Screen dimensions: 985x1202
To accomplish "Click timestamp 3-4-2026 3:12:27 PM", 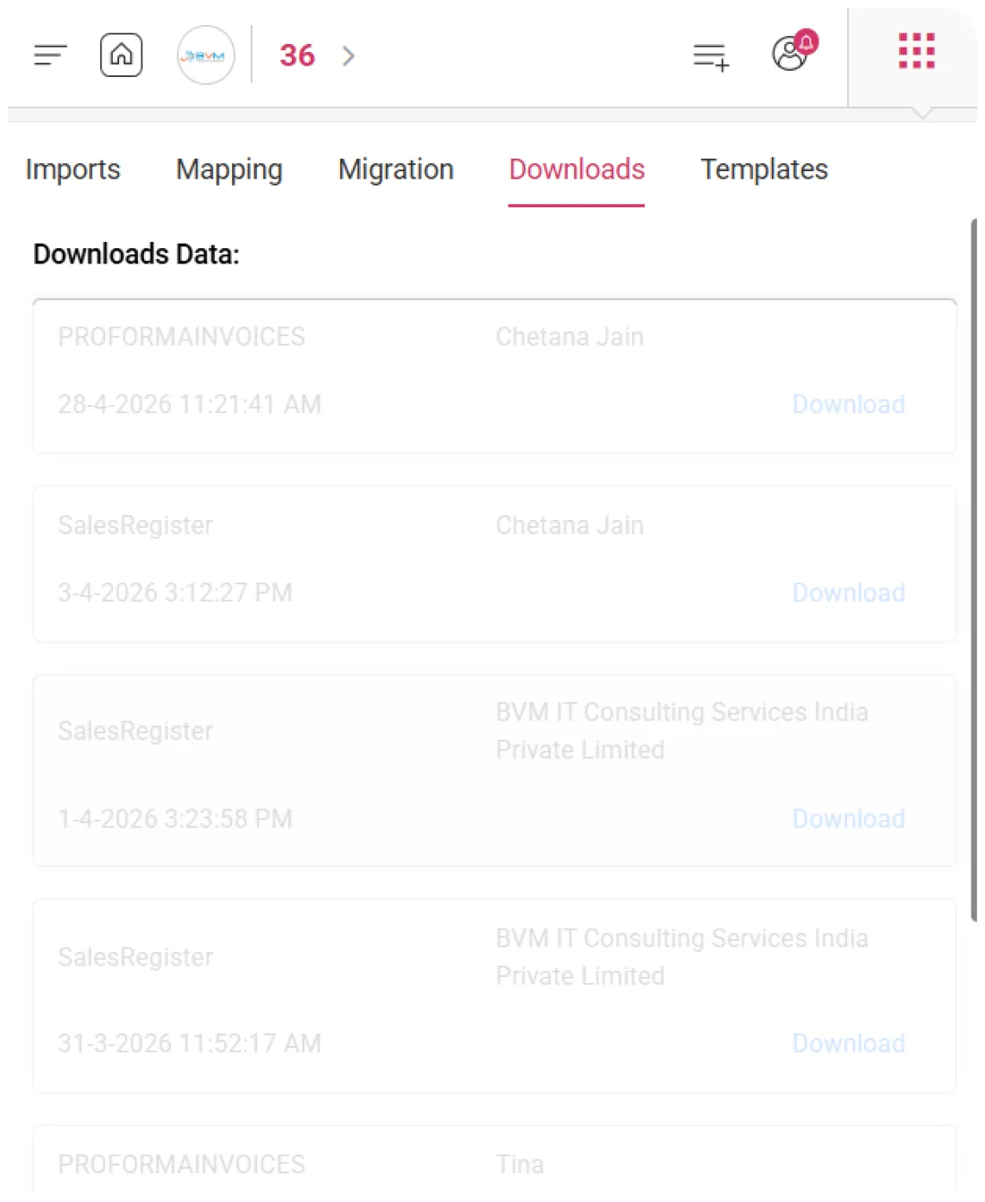I will coord(175,592).
